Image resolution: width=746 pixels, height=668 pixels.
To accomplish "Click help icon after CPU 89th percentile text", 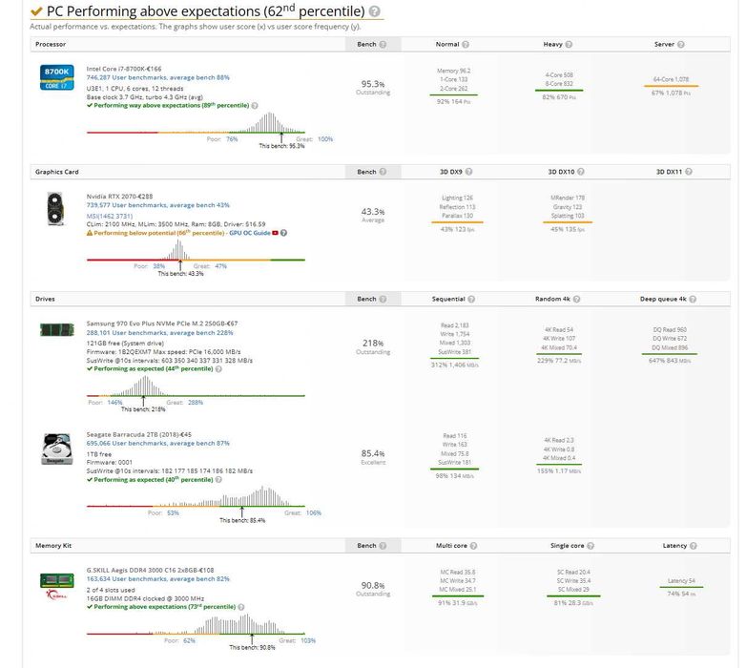I will (x=255, y=106).
